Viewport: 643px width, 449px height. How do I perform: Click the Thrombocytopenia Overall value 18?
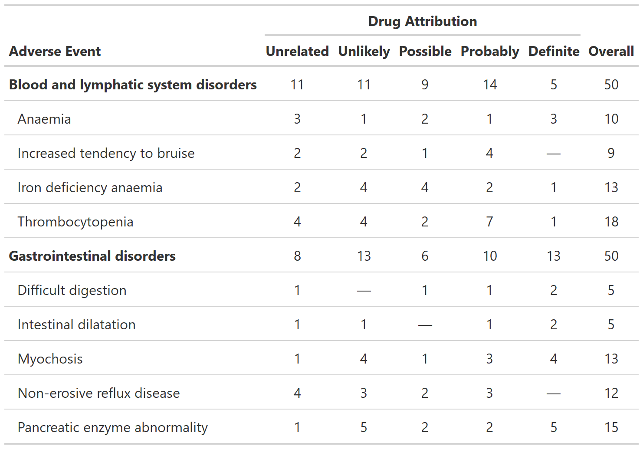(611, 222)
